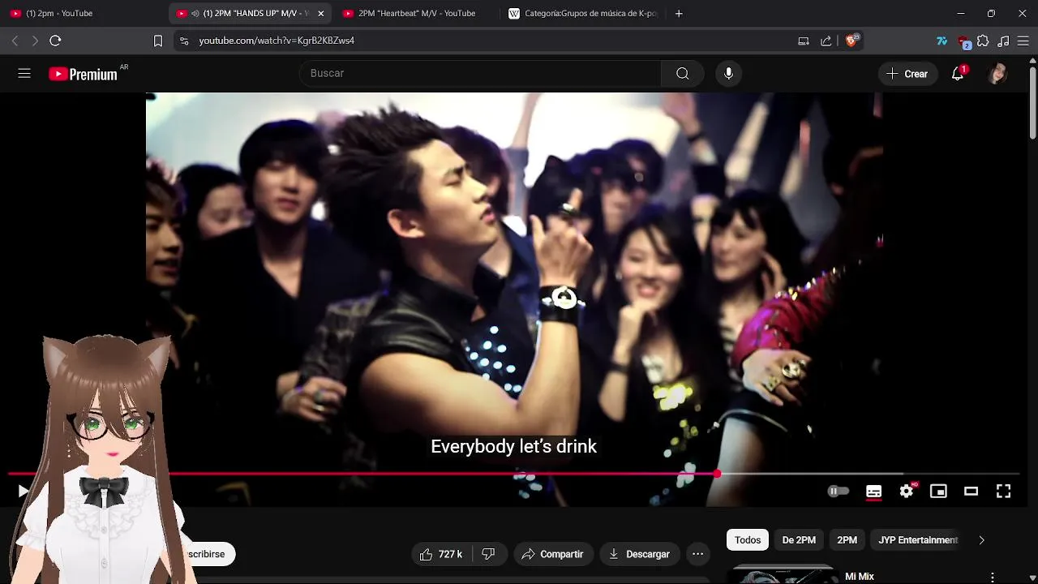1038x584 pixels.
Task: Switch to miniplayer mode
Action: click(938, 491)
